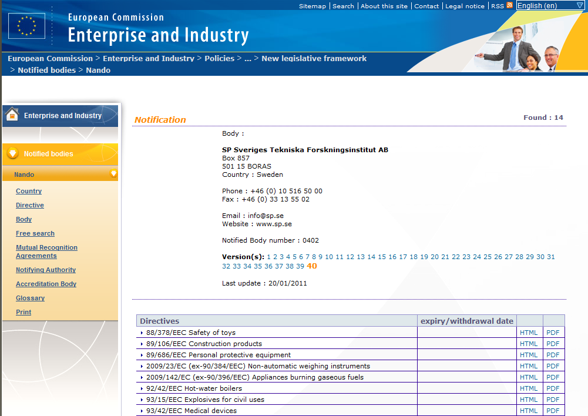Go to Enterprise and Industry breadcrumb
Screen dimensions: 588x416
point(149,59)
